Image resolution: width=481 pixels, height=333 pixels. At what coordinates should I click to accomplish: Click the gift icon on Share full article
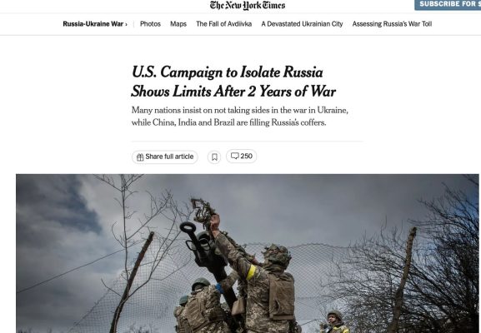coord(140,157)
